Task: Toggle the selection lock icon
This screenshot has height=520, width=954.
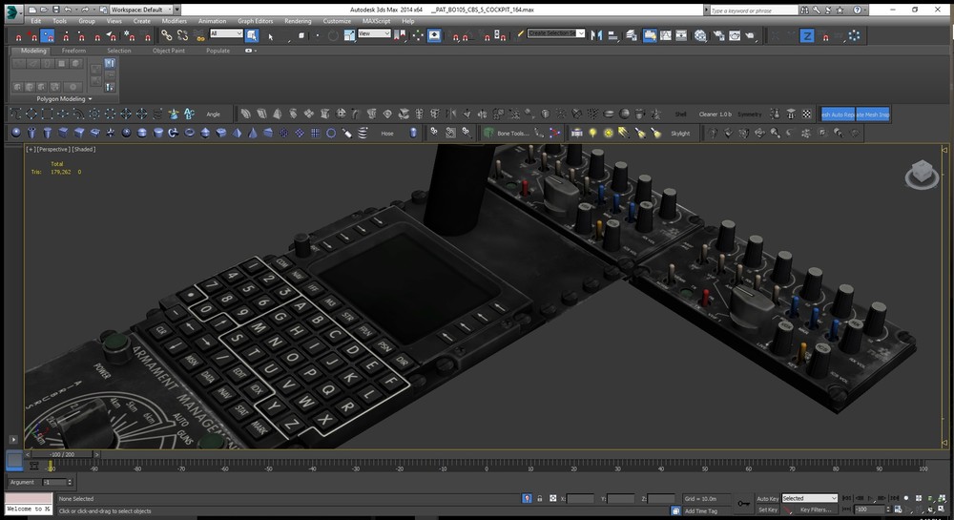Action: [x=540, y=498]
